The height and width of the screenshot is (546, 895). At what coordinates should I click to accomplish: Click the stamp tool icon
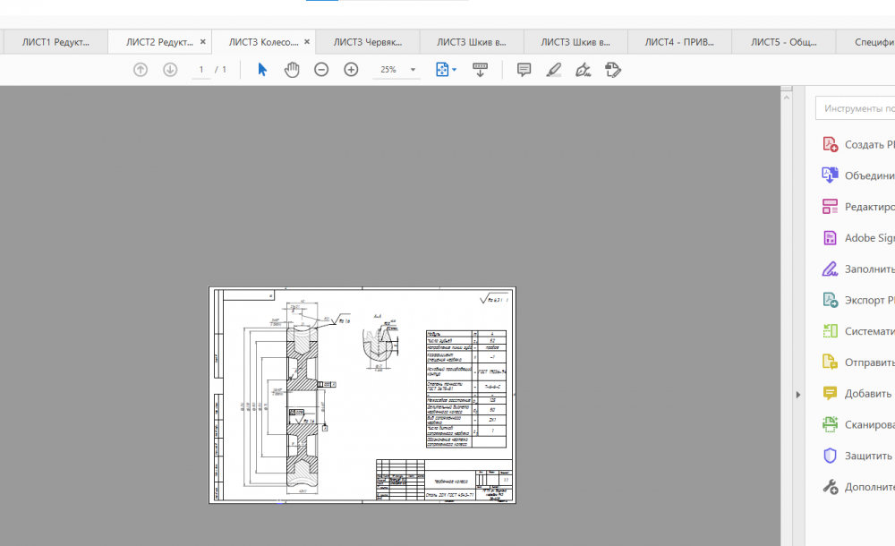[x=613, y=70]
